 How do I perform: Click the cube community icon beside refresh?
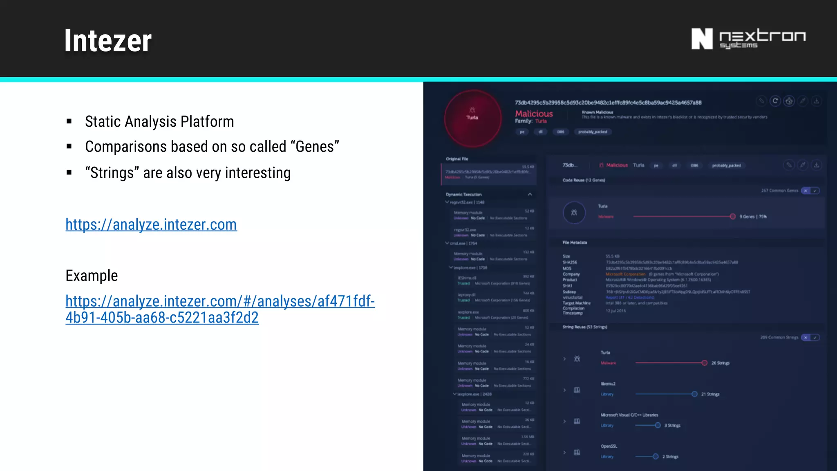tap(789, 101)
